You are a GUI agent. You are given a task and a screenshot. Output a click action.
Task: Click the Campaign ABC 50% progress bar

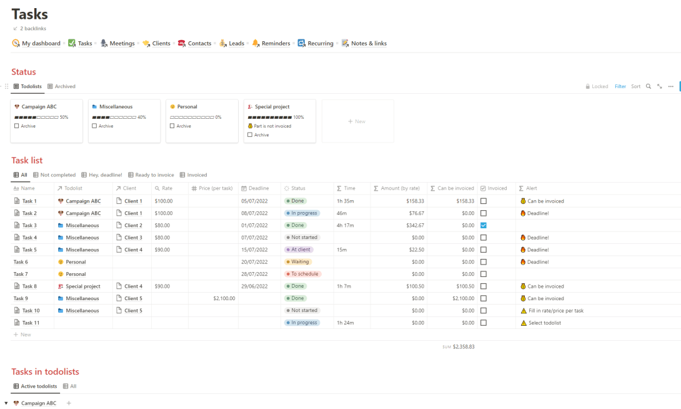click(36, 118)
